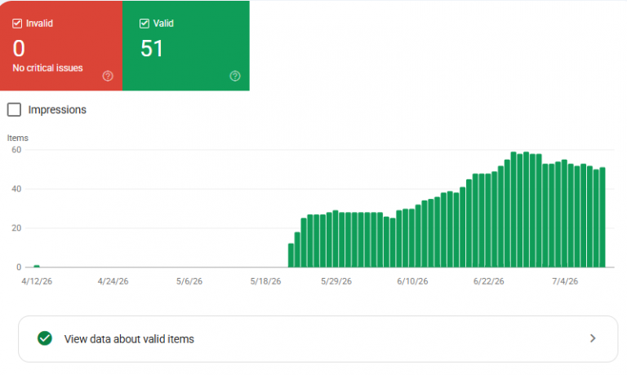The width and height of the screenshot is (627, 375).
Task: Open View data about valid items
Action: pos(318,339)
